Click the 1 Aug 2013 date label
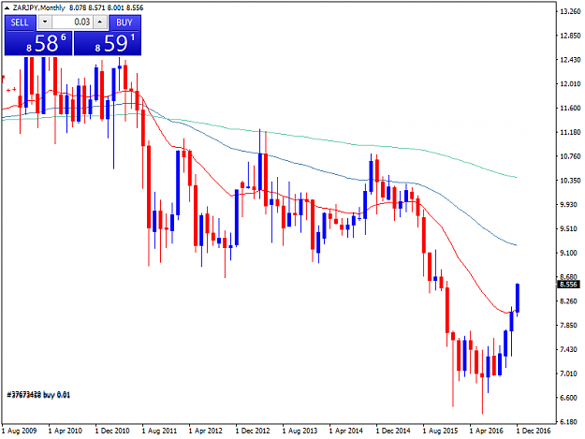The height and width of the screenshot is (439, 585). pos(300,431)
